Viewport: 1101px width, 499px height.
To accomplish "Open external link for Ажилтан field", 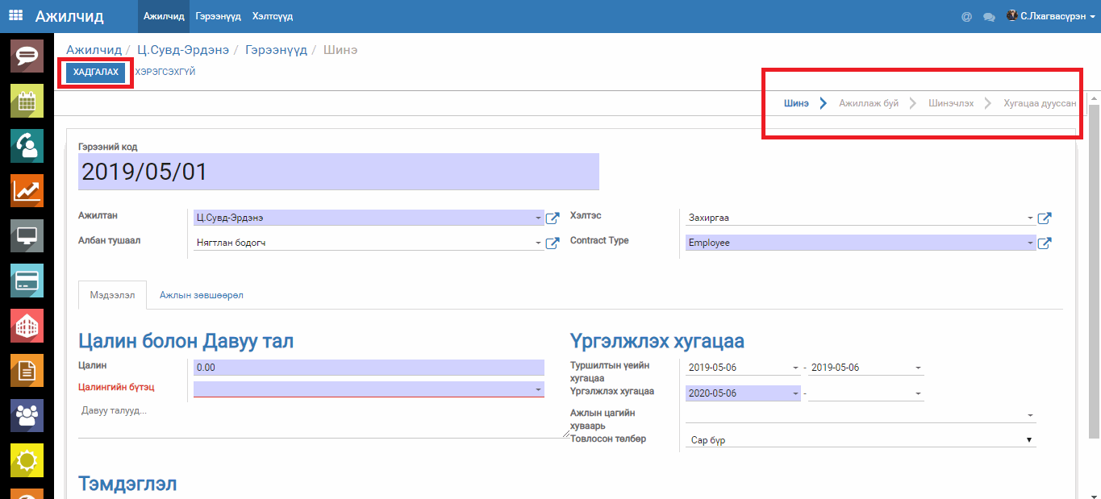I will coord(553,218).
